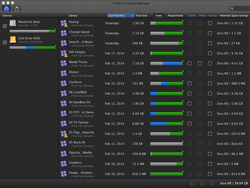Click the Keying library icon with warning
The width and height of the screenshot is (250, 188).
pos(64,23)
